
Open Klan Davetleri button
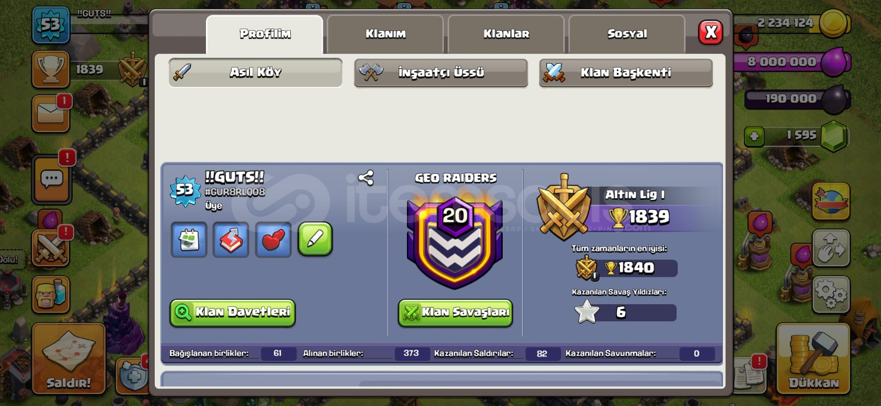click(232, 312)
